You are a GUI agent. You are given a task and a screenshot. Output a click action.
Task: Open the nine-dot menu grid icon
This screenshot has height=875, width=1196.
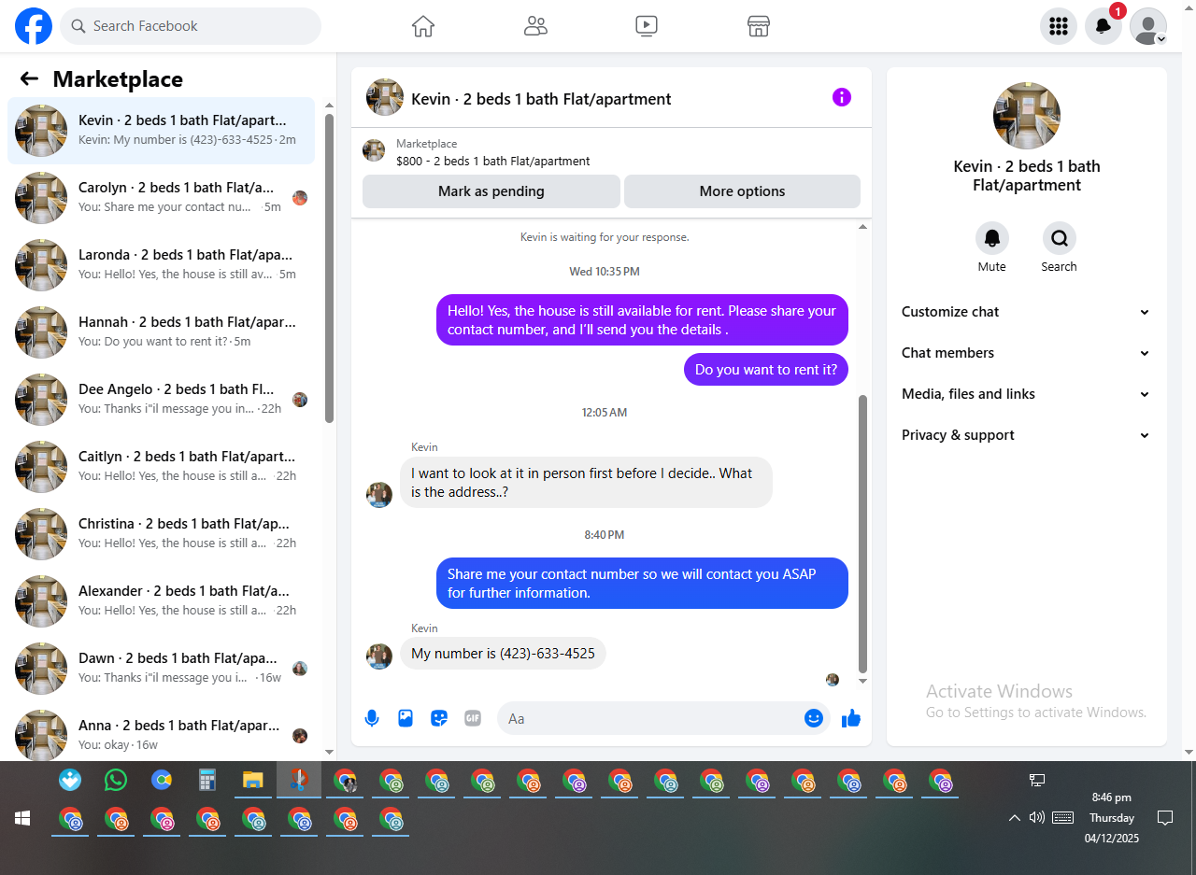(1059, 26)
